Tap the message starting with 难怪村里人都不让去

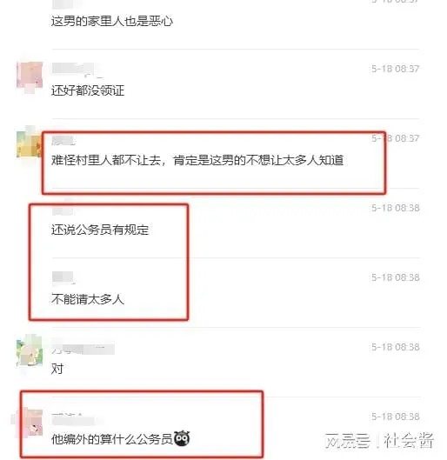click(x=197, y=160)
